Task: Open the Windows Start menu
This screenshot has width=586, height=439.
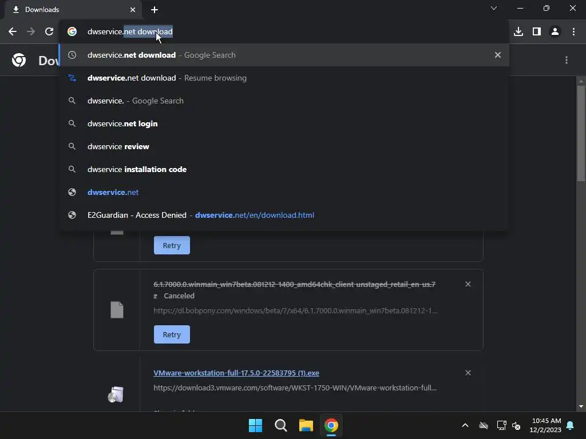Action: (256, 425)
